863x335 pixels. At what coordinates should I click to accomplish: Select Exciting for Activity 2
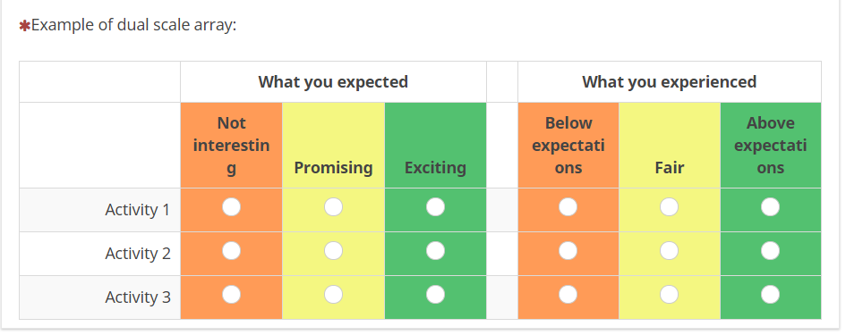[435, 251]
